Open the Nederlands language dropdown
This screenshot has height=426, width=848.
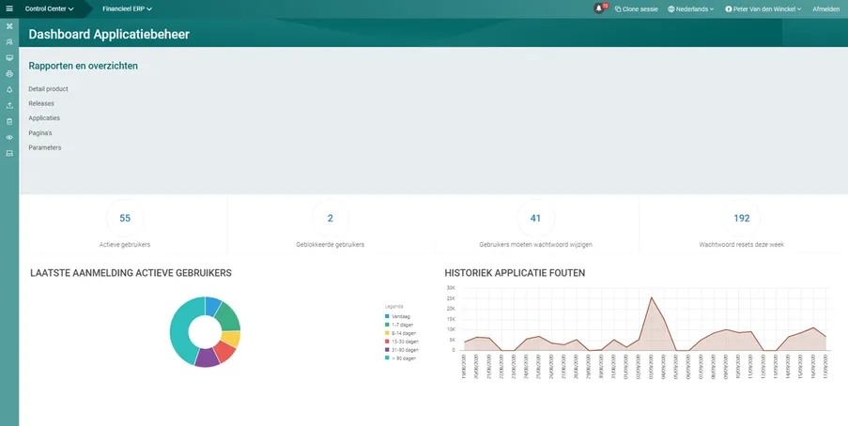point(690,8)
